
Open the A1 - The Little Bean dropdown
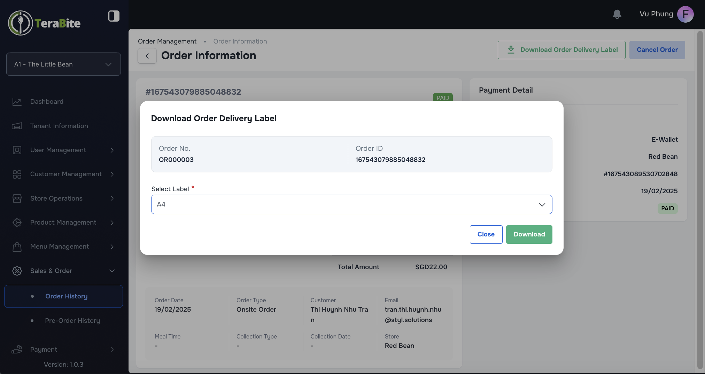(63, 64)
